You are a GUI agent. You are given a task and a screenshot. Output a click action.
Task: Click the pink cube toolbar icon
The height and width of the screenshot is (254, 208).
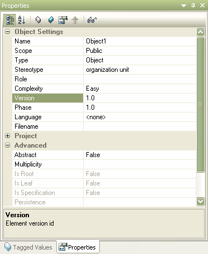pyautogui.click(x=38, y=20)
